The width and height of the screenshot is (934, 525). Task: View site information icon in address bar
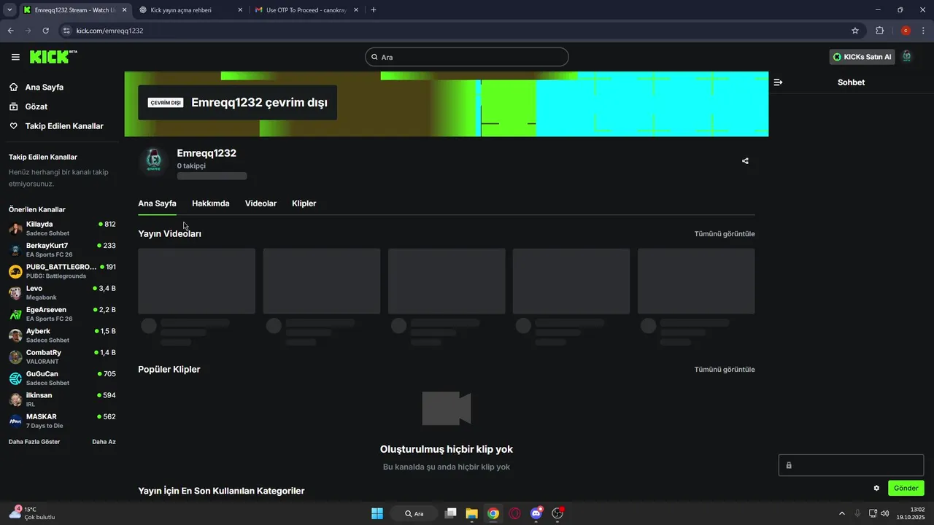(x=66, y=31)
